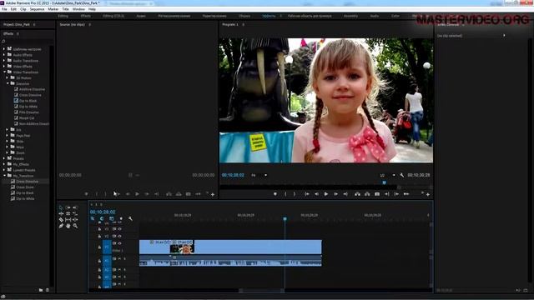Click the Lift button in Program monitor
This screenshot has height=300, width=534.
click(x=357, y=194)
